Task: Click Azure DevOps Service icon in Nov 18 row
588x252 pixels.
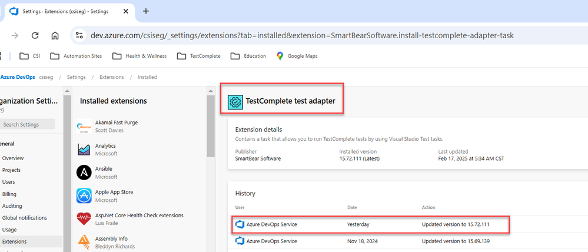Action: [239, 241]
